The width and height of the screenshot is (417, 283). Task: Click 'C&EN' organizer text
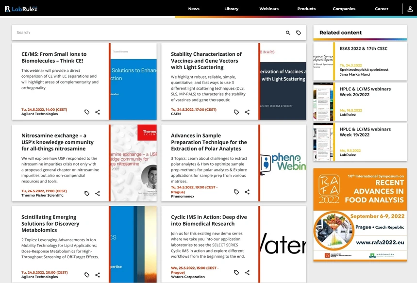click(176, 114)
